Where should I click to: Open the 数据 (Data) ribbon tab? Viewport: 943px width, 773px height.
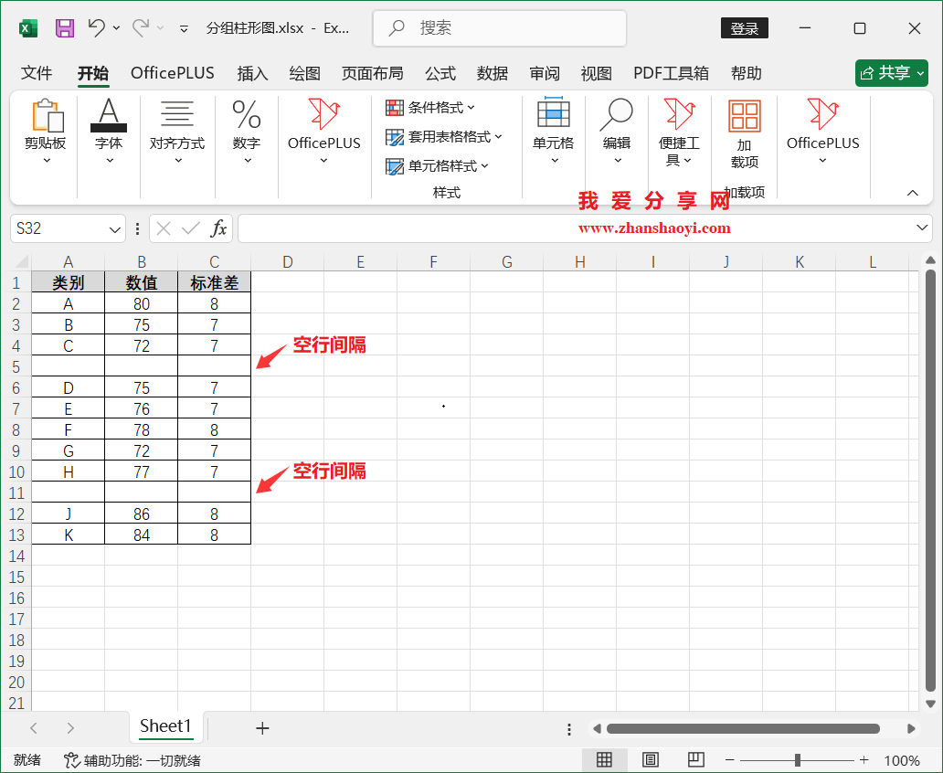(x=493, y=73)
